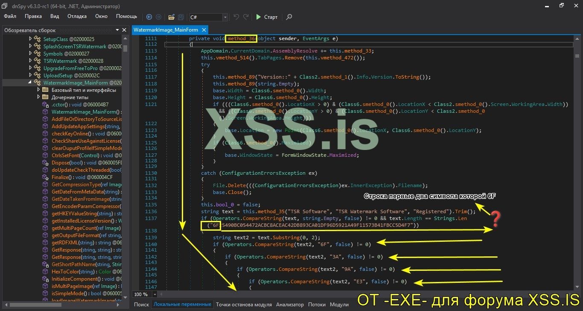Redo using the toolbar redo arrow
This screenshot has width=583, height=311.
[246, 17]
